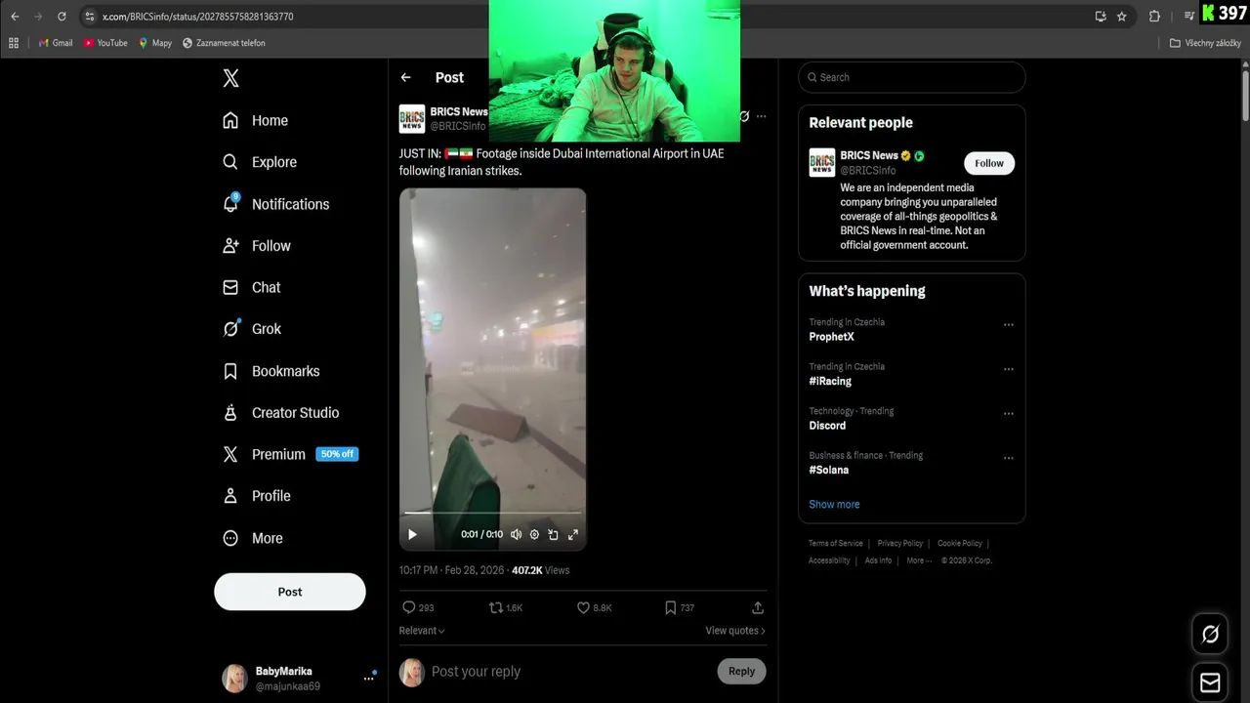Open video settings gear
This screenshot has height=703, width=1250.
point(534,534)
